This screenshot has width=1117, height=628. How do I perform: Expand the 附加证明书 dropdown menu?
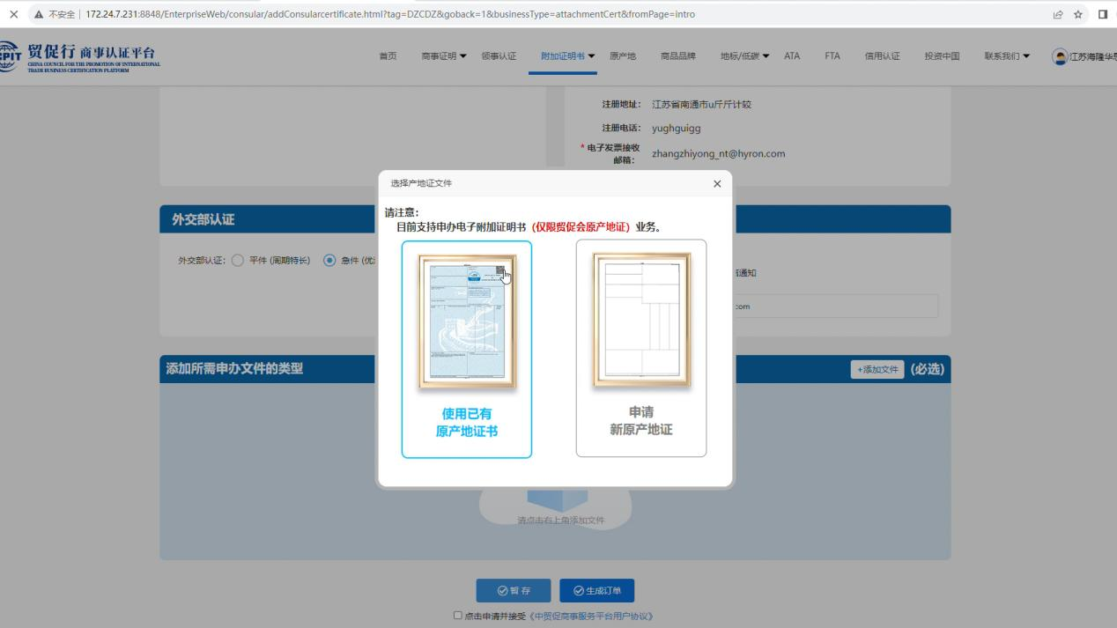pyautogui.click(x=567, y=56)
